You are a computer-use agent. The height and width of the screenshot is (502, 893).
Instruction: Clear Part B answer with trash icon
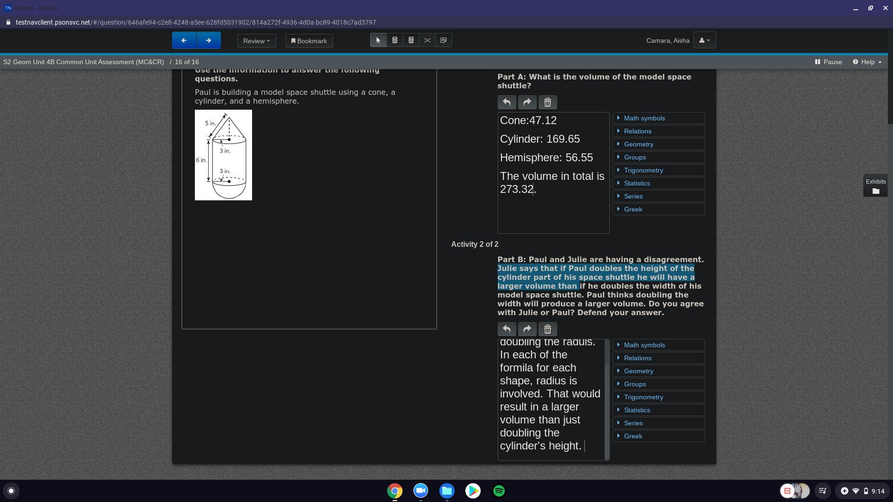pyautogui.click(x=547, y=329)
